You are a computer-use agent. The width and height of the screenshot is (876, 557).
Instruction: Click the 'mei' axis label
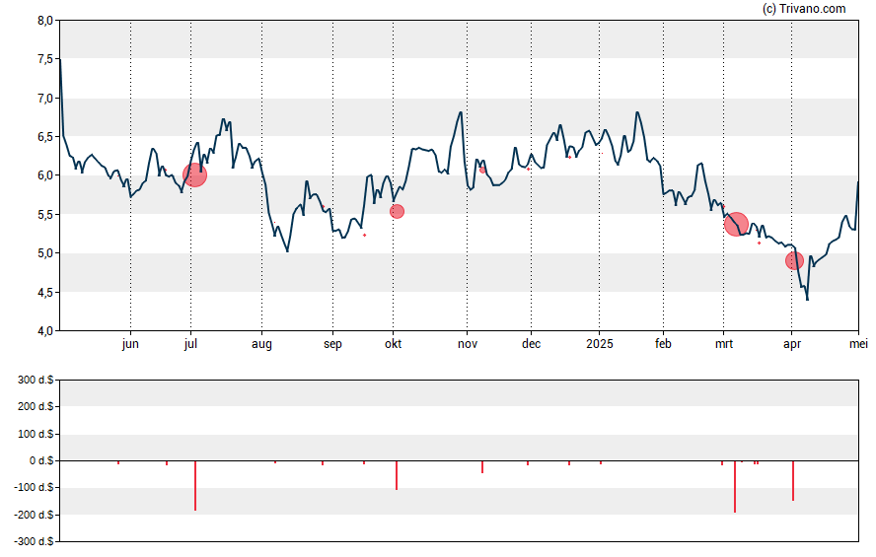pos(858,344)
